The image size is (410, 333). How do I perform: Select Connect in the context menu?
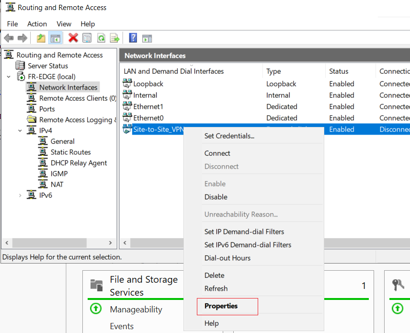(217, 153)
